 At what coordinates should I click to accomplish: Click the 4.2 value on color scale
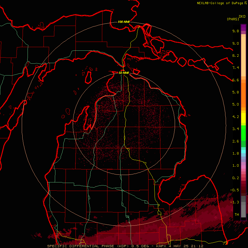click(236, 117)
